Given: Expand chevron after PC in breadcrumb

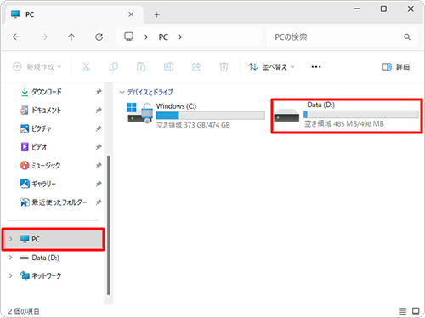Looking at the screenshot, I should click(x=180, y=37).
